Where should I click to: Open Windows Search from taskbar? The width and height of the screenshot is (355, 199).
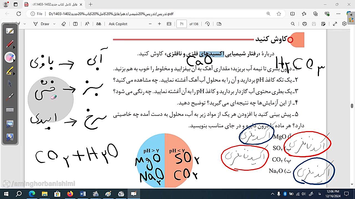pyautogui.click(x=19, y=194)
